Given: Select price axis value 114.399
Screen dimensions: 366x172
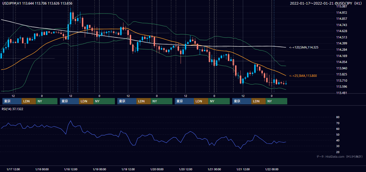Looking at the screenshot, I should point(341,44).
